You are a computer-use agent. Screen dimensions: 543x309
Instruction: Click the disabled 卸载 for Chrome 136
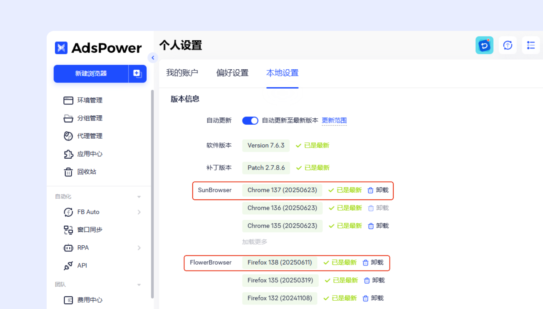(x=378, y=208)
